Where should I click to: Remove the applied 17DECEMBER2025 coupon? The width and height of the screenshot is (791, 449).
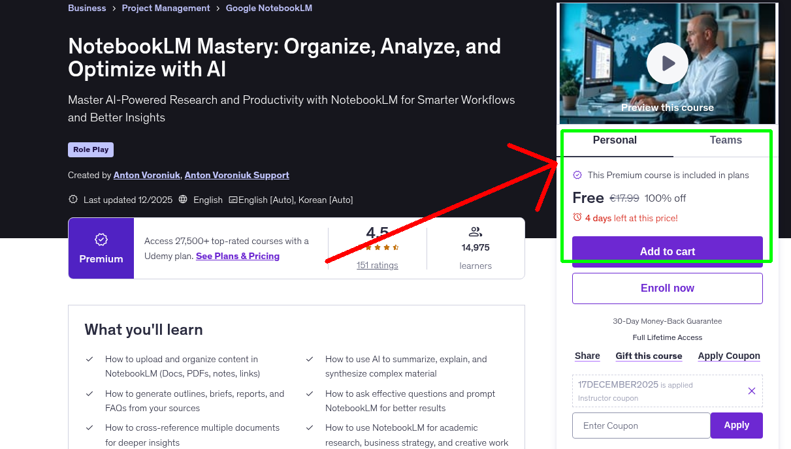pos(751,390)
